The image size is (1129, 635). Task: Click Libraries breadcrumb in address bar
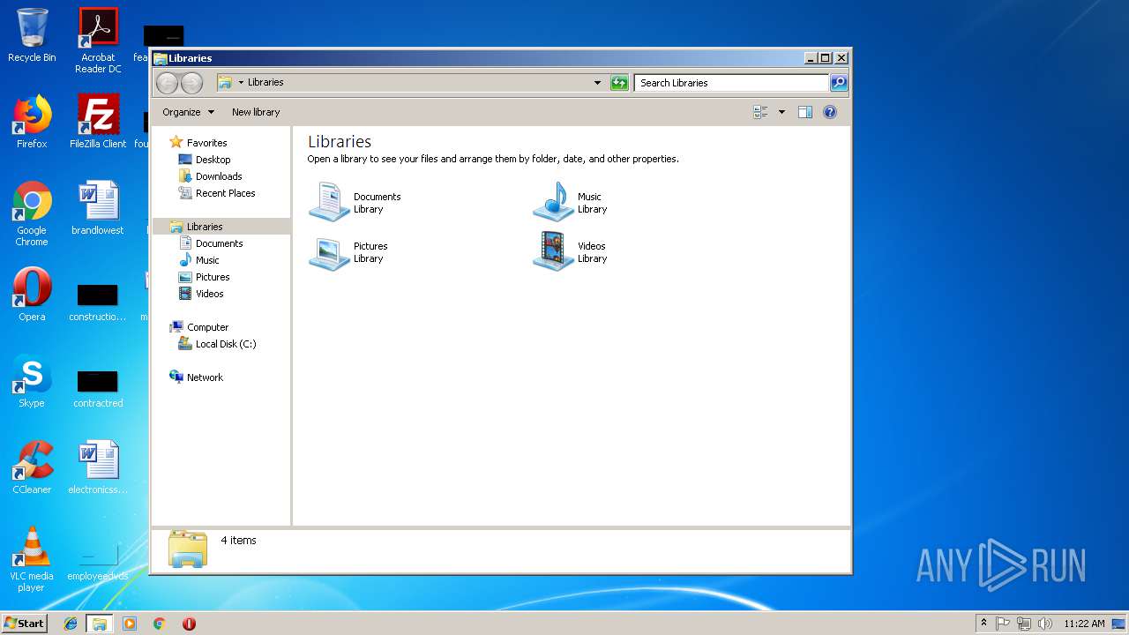(265, 83)
